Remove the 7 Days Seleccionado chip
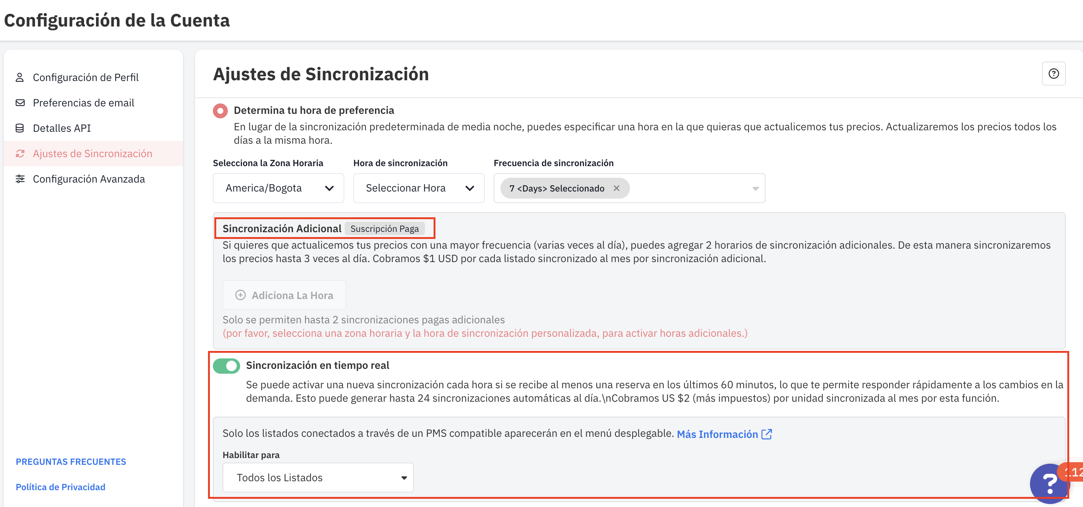This screenshot has width=1083, height=507. 616,188
